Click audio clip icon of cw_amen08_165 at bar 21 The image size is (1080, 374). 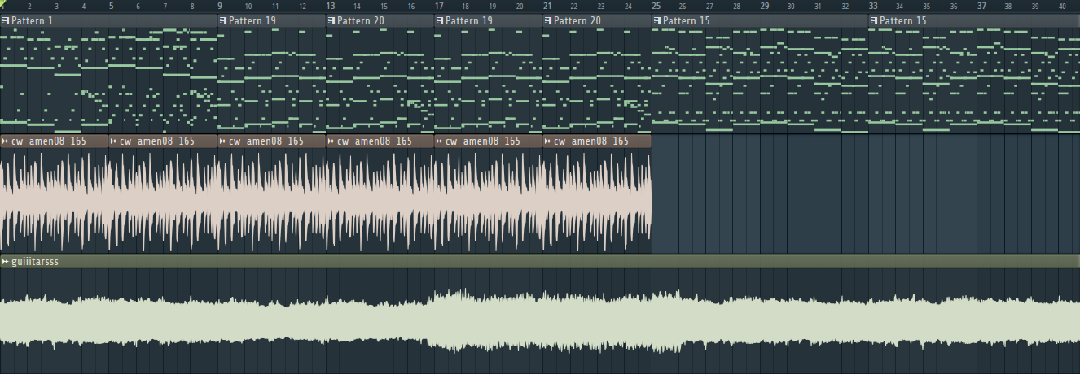[548, 141]
